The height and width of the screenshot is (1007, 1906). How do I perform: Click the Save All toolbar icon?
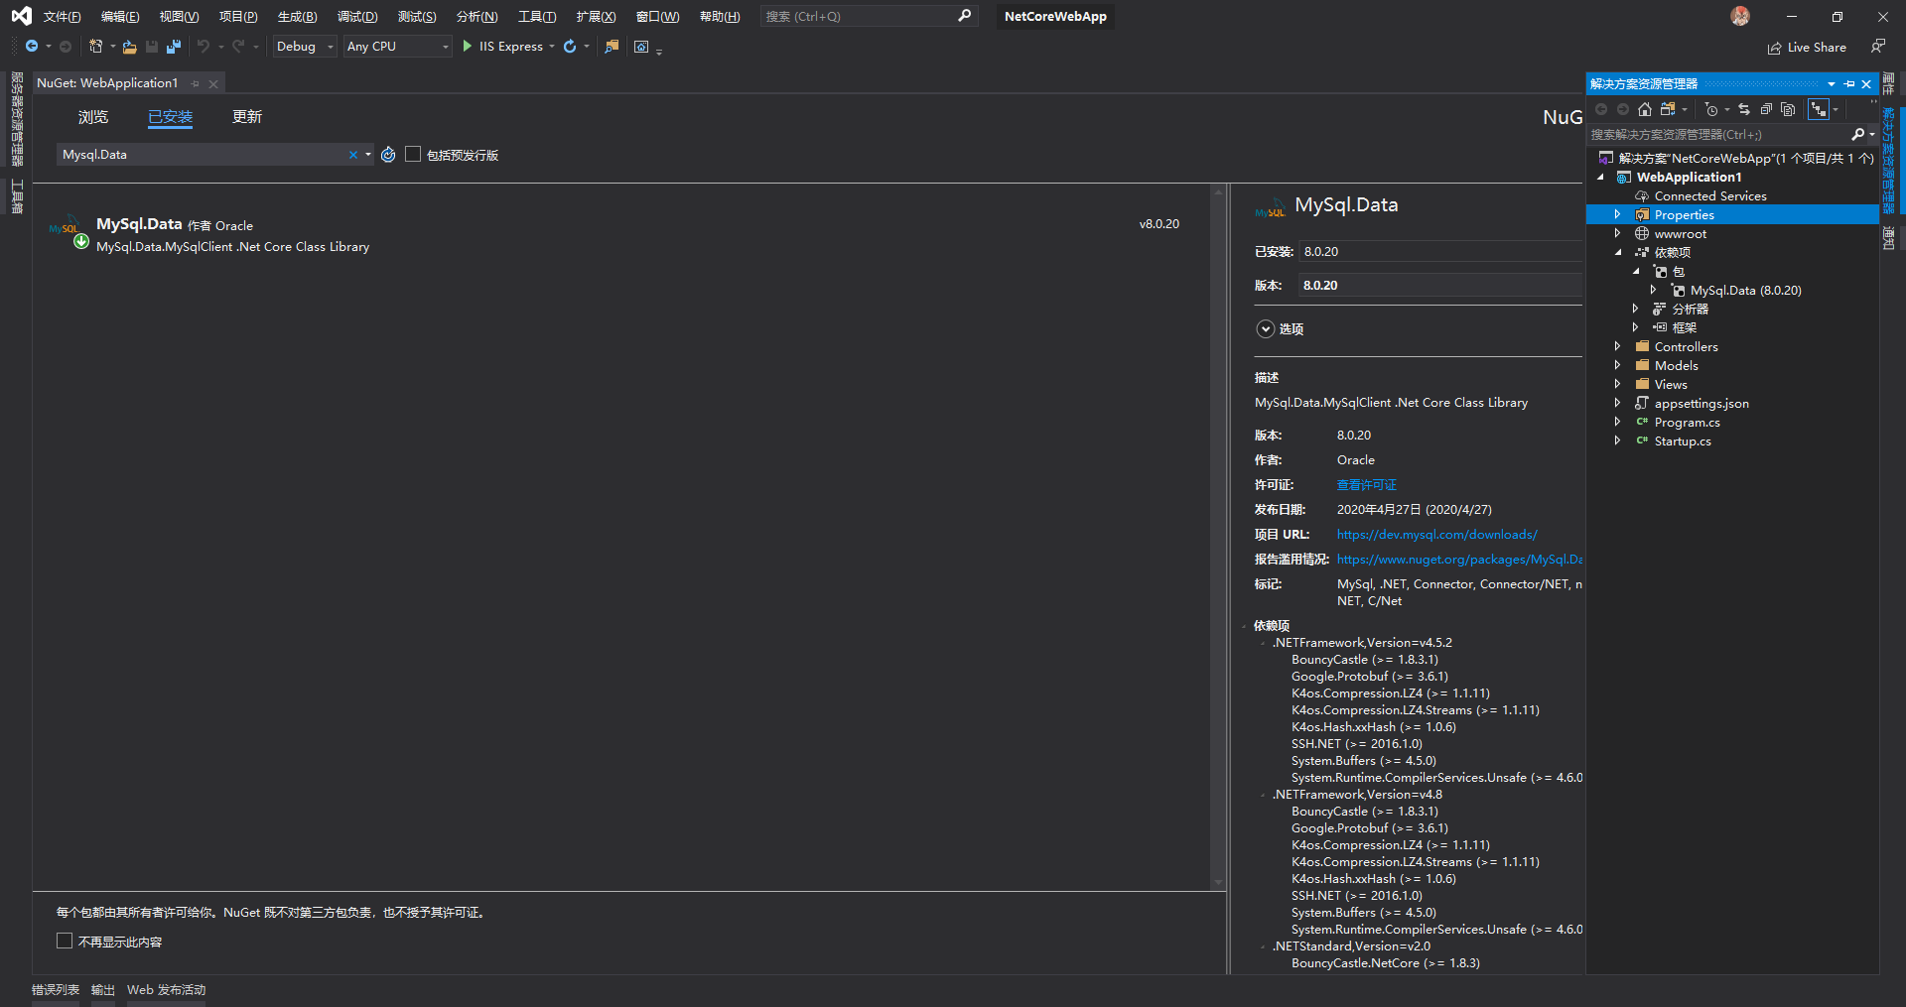coord(174,47)
